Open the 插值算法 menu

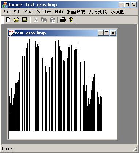[x=76, y=12]
